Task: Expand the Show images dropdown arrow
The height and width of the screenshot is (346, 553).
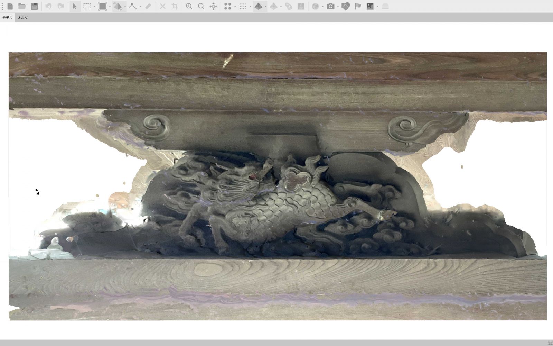Action: (377, 6)
